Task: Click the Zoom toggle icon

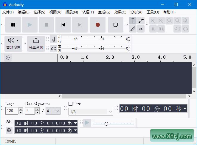Action: 185,21
